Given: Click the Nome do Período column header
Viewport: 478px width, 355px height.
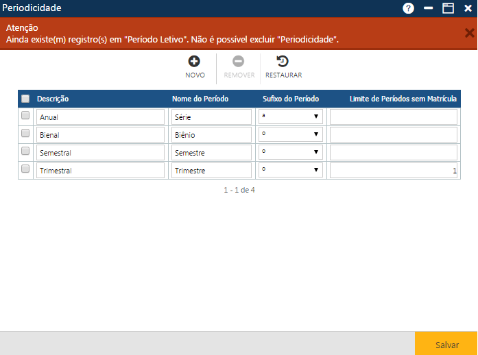Looking at the screenshot, I should coord(200,99).
